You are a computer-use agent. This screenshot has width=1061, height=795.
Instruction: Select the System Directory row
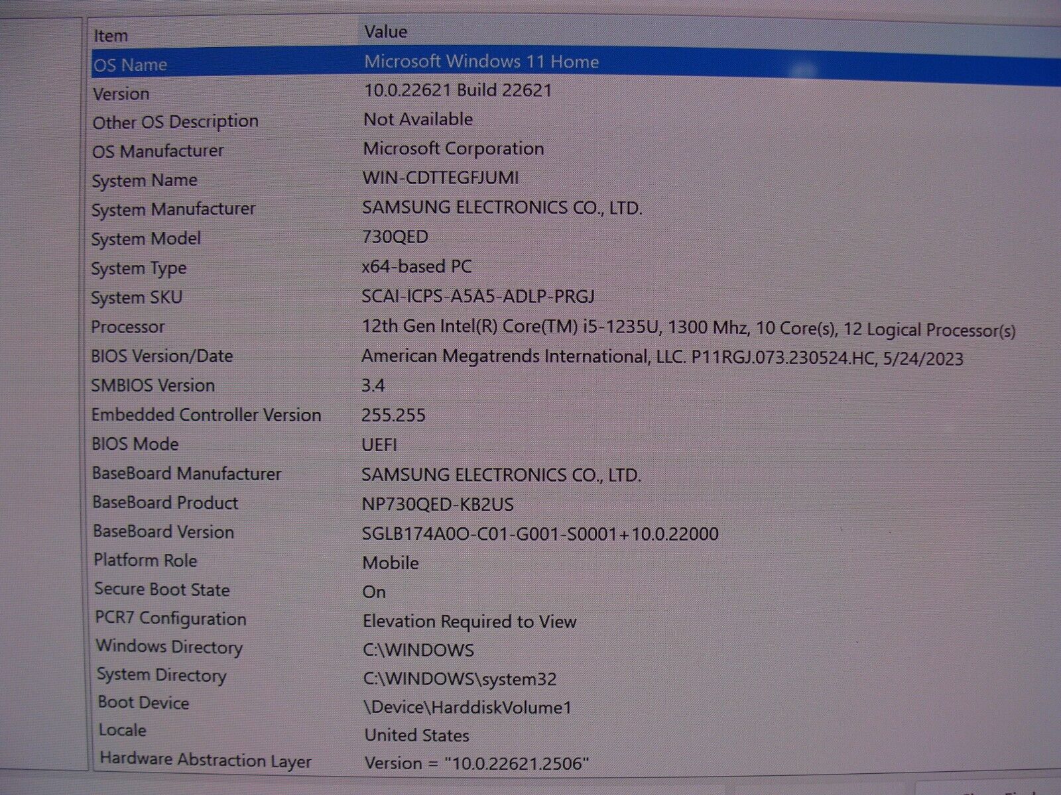162,676
